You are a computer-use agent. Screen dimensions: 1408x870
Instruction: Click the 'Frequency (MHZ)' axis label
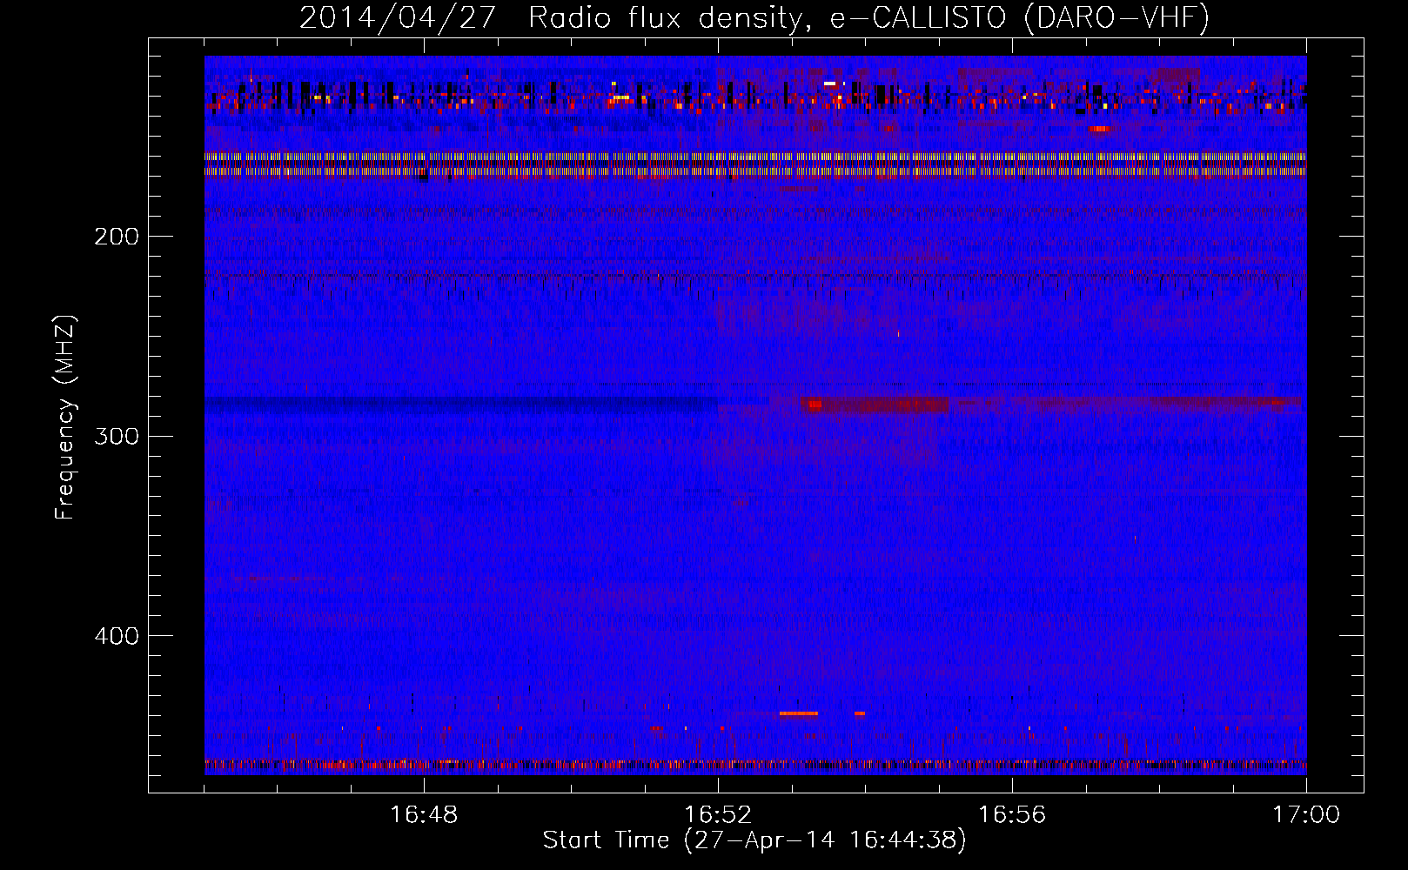point(65,417)
